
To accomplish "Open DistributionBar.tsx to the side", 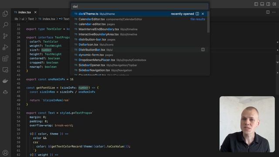I will (x=203, y=49).
